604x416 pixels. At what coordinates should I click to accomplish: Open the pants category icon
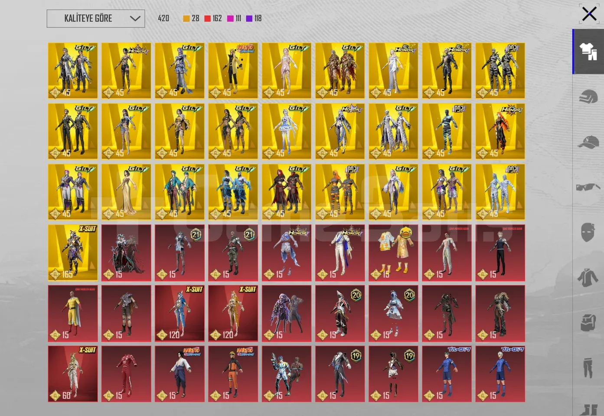pyautogui.click(x=588, y=367)
